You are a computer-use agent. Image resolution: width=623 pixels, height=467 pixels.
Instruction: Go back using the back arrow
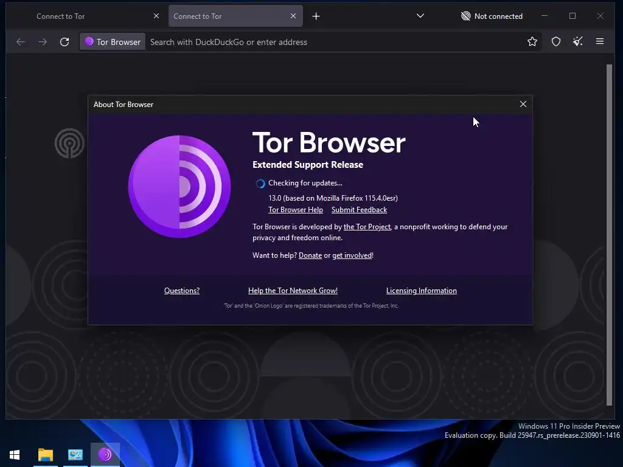coord(21,42)
